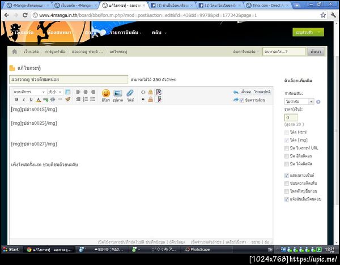The image size is (340, 265).
Task: Switch to the Tirkx.com browser tab
Action: (267, 6)
